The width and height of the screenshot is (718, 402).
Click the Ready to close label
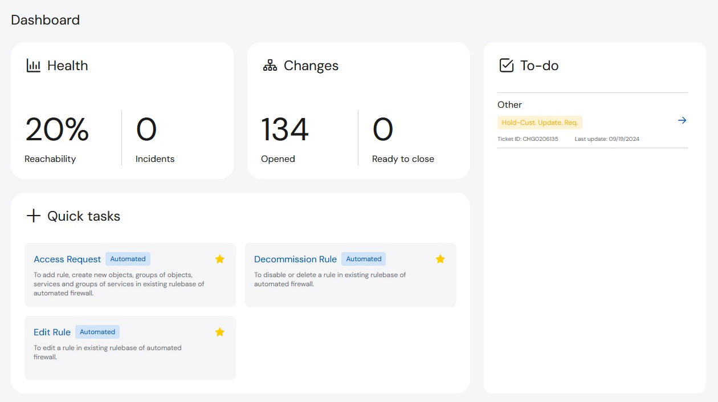(403, 159)
